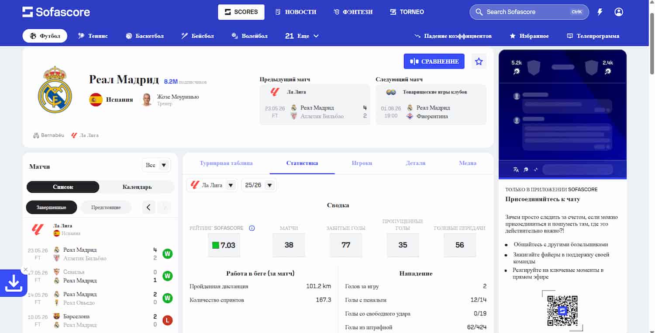Screen dimensions: 655x333
Task: Switch matches view to Список
Action: [63, 187]
